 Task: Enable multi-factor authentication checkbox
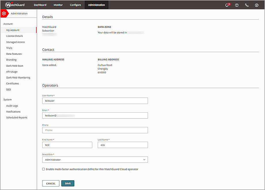click(x=43, y=169)
